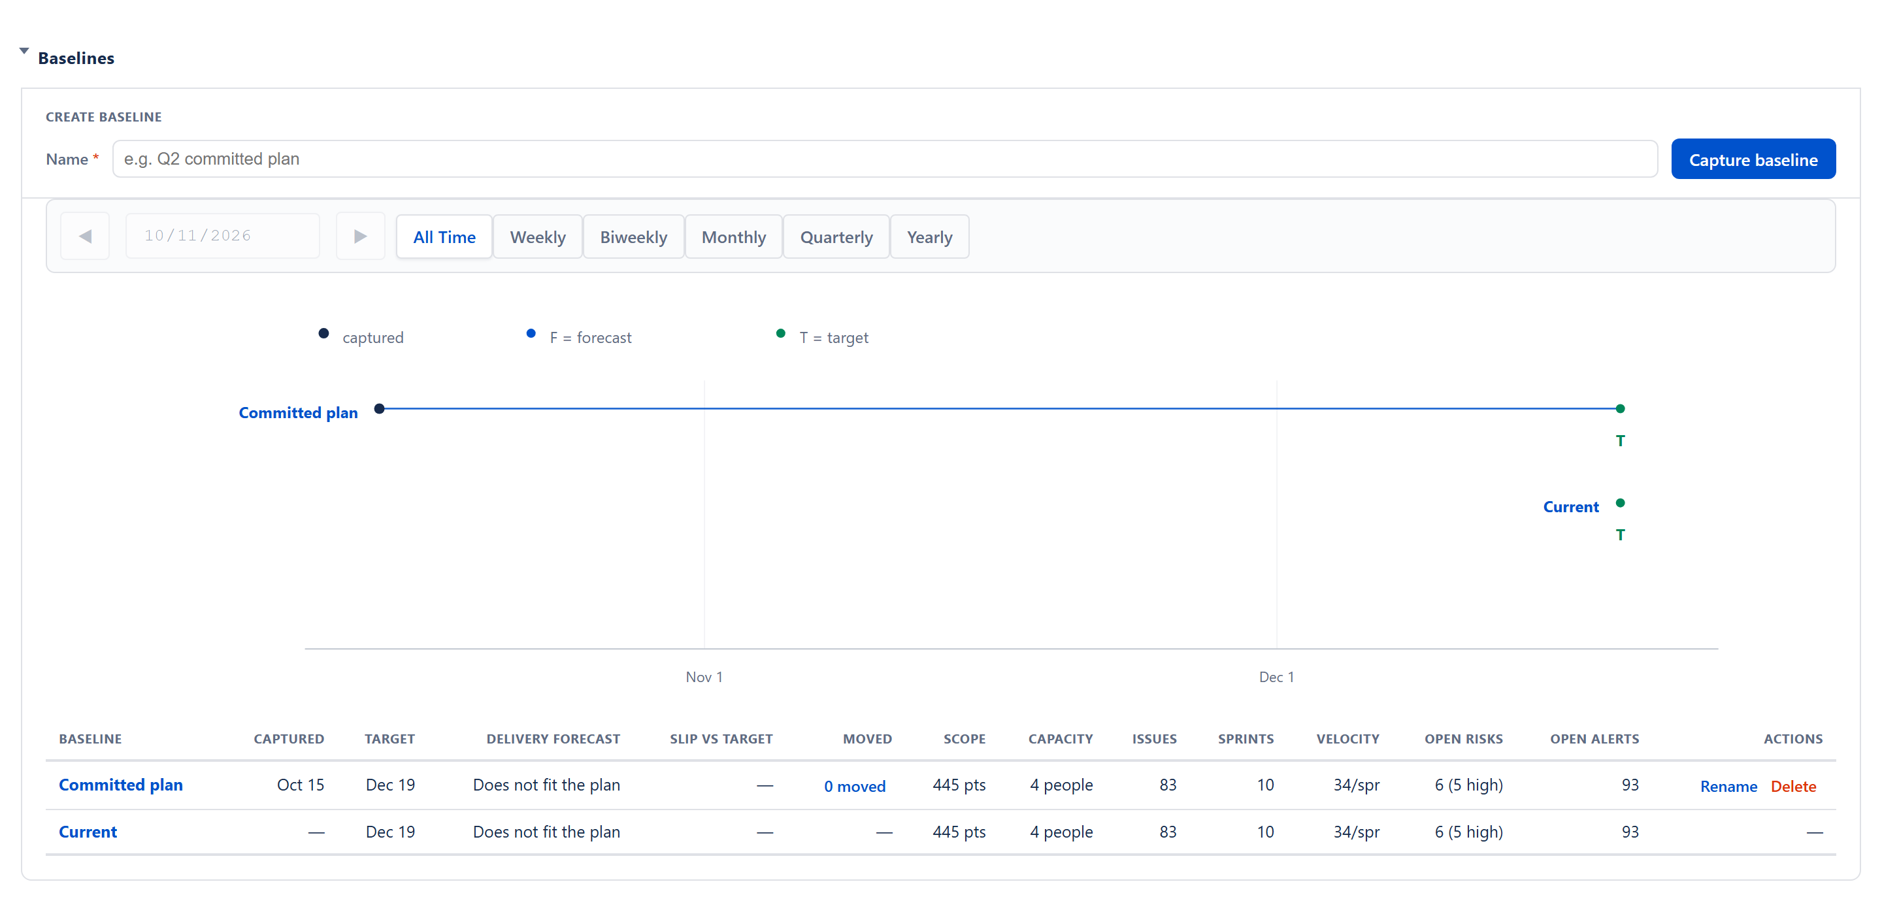Click the VELOCITY column header

pyautogui.click(x=1347, y=739)
